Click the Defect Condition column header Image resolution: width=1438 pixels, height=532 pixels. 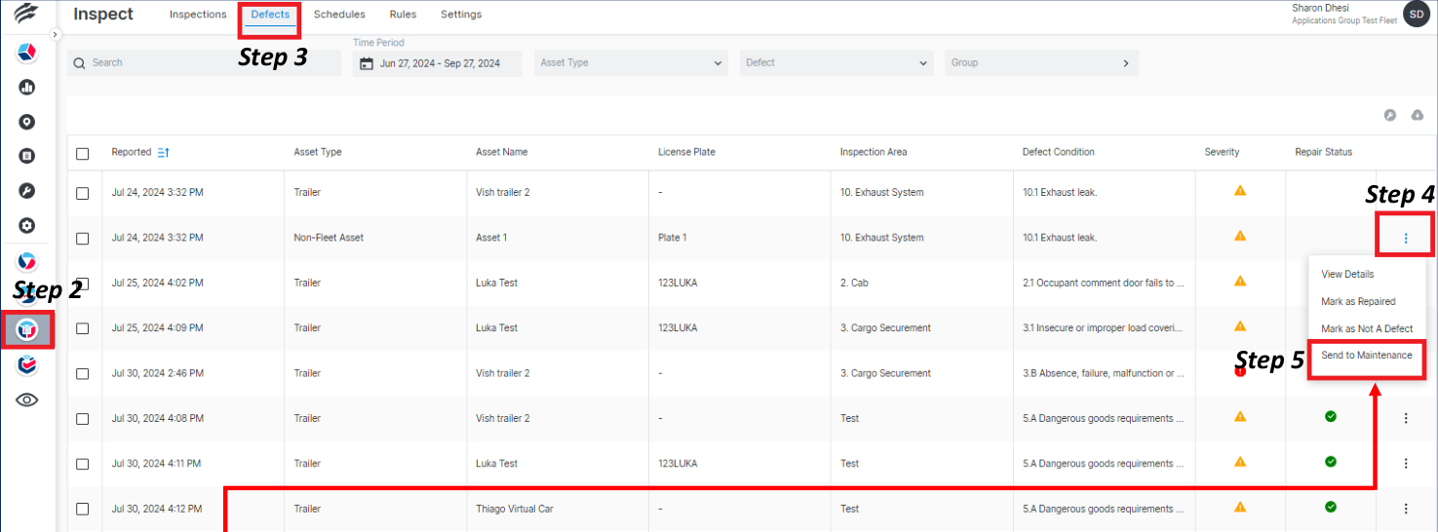1059,152
